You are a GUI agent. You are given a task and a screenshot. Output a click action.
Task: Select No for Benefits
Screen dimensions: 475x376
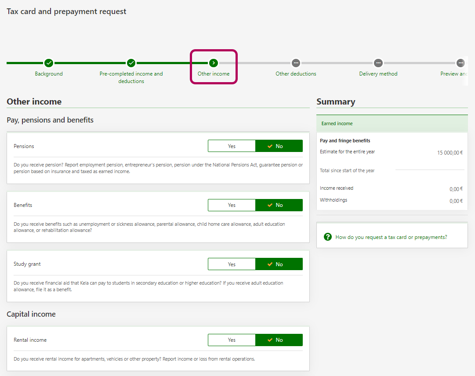point(279,205)
